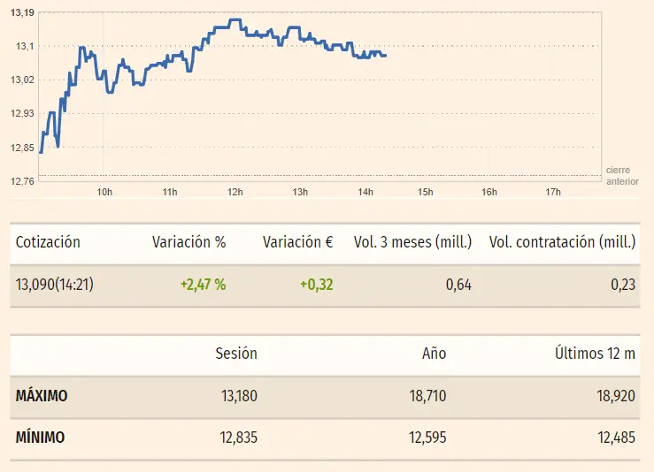
Task: Click the Variación % column header
Action: click(x=189, y=242)
